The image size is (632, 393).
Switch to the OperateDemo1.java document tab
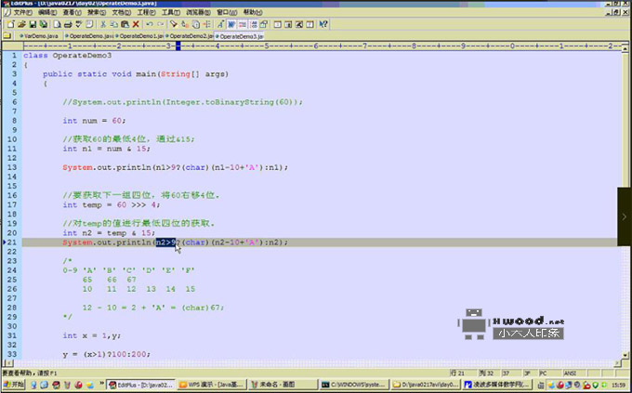point(139,36)
